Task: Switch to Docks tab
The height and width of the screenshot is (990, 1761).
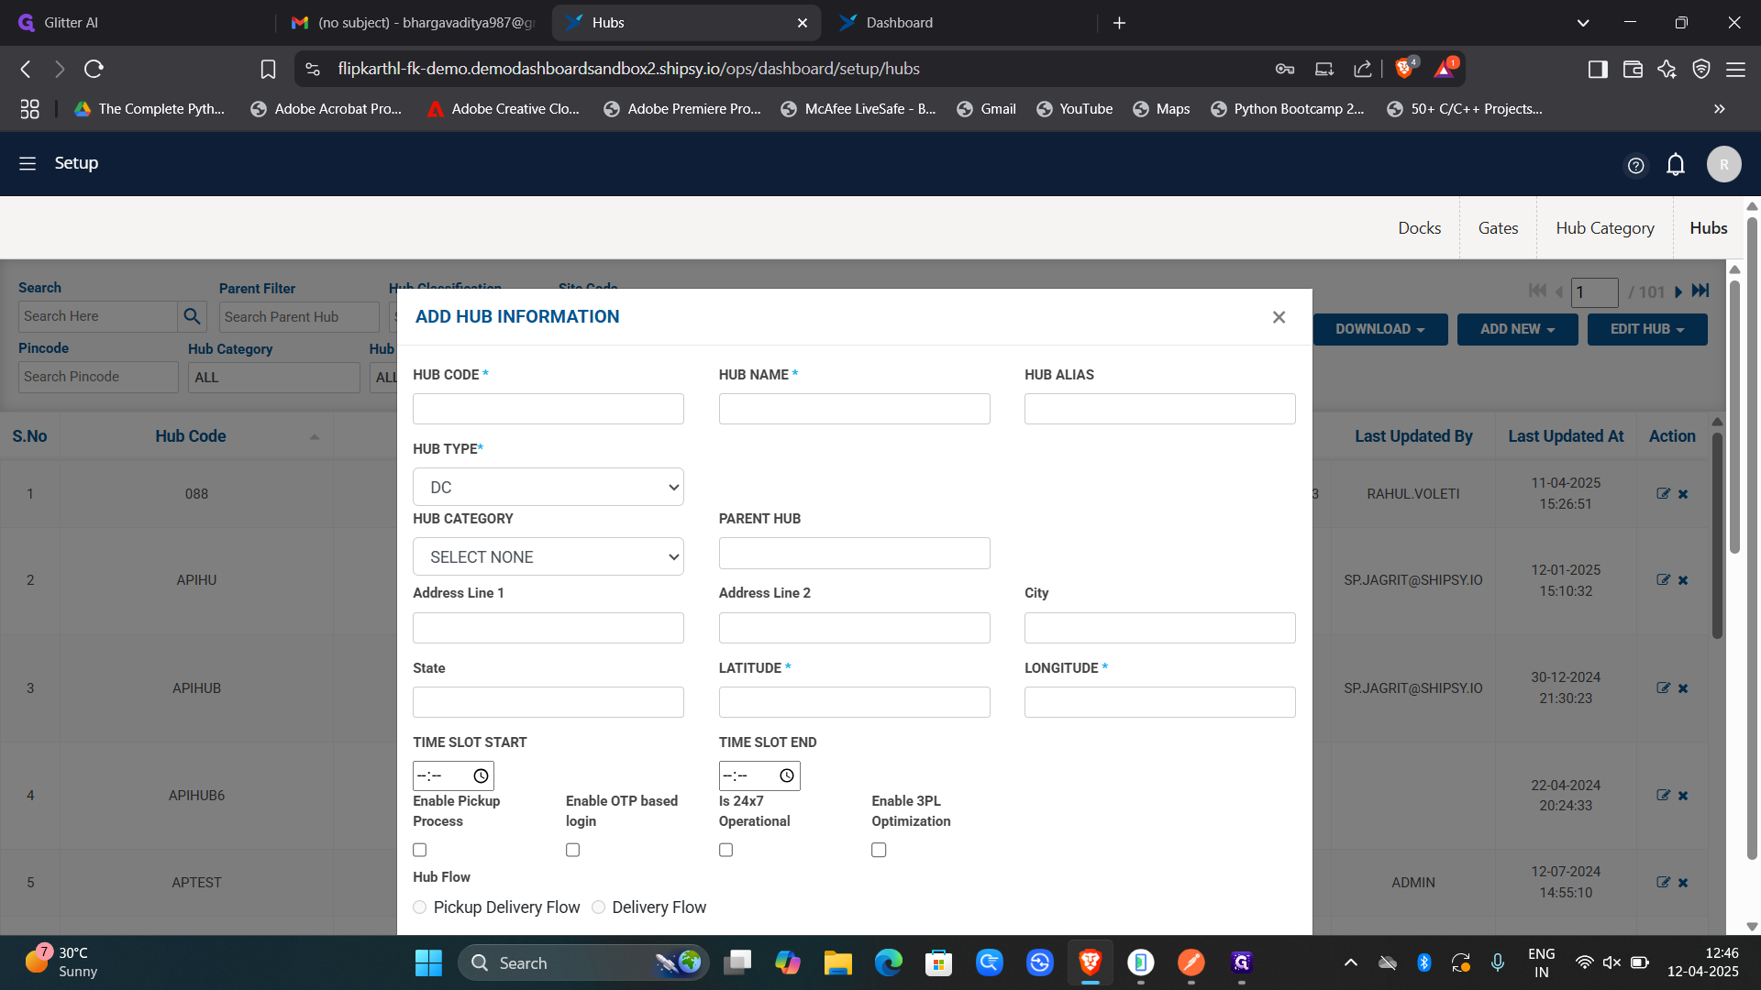Action: click(1419, 228)
